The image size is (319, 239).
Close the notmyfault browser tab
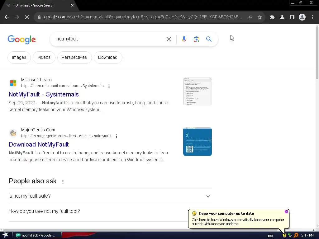click(x=72, y=6)
